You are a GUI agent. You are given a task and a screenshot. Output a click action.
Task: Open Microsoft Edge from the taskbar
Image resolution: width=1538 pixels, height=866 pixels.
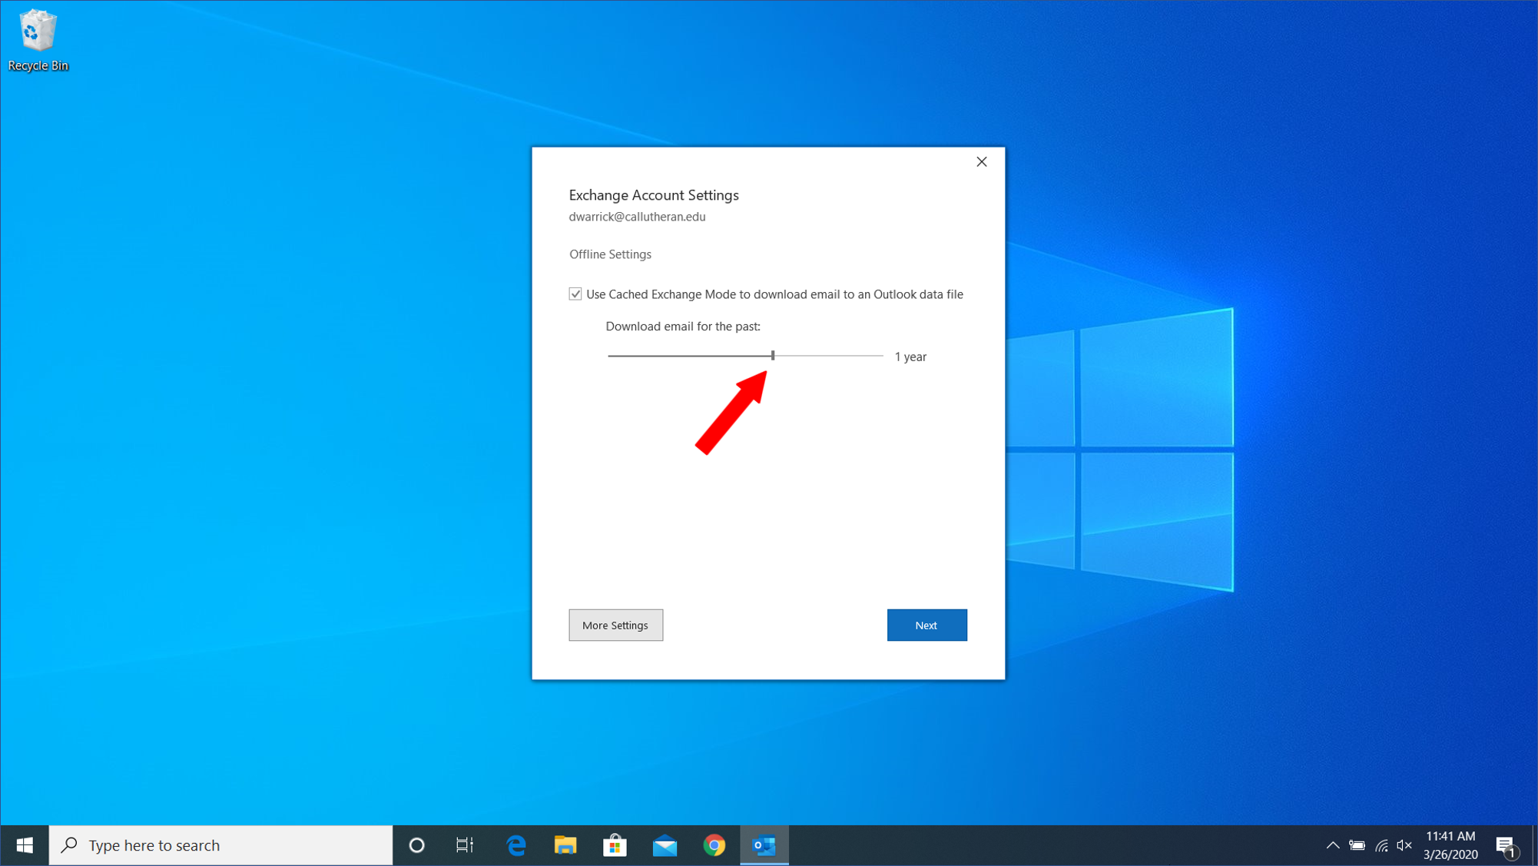pos(516,845)
